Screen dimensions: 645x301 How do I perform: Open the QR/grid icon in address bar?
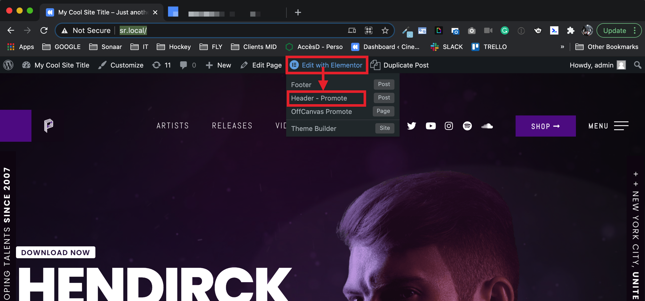[x=369, y=30]
